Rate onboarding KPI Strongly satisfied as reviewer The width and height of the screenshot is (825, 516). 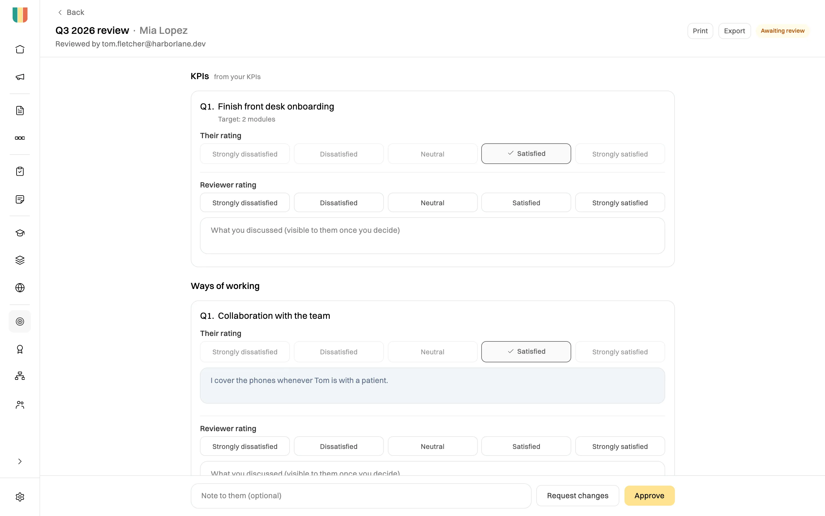pos(620,203)
